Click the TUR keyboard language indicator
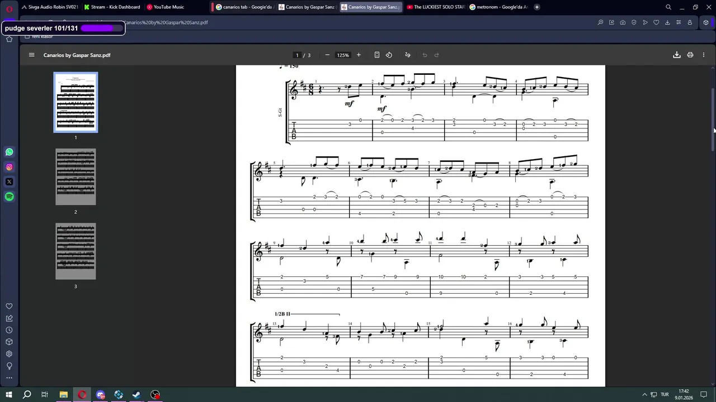The height and width of the screenshot is (402, 716). click(x=665, y=395)
